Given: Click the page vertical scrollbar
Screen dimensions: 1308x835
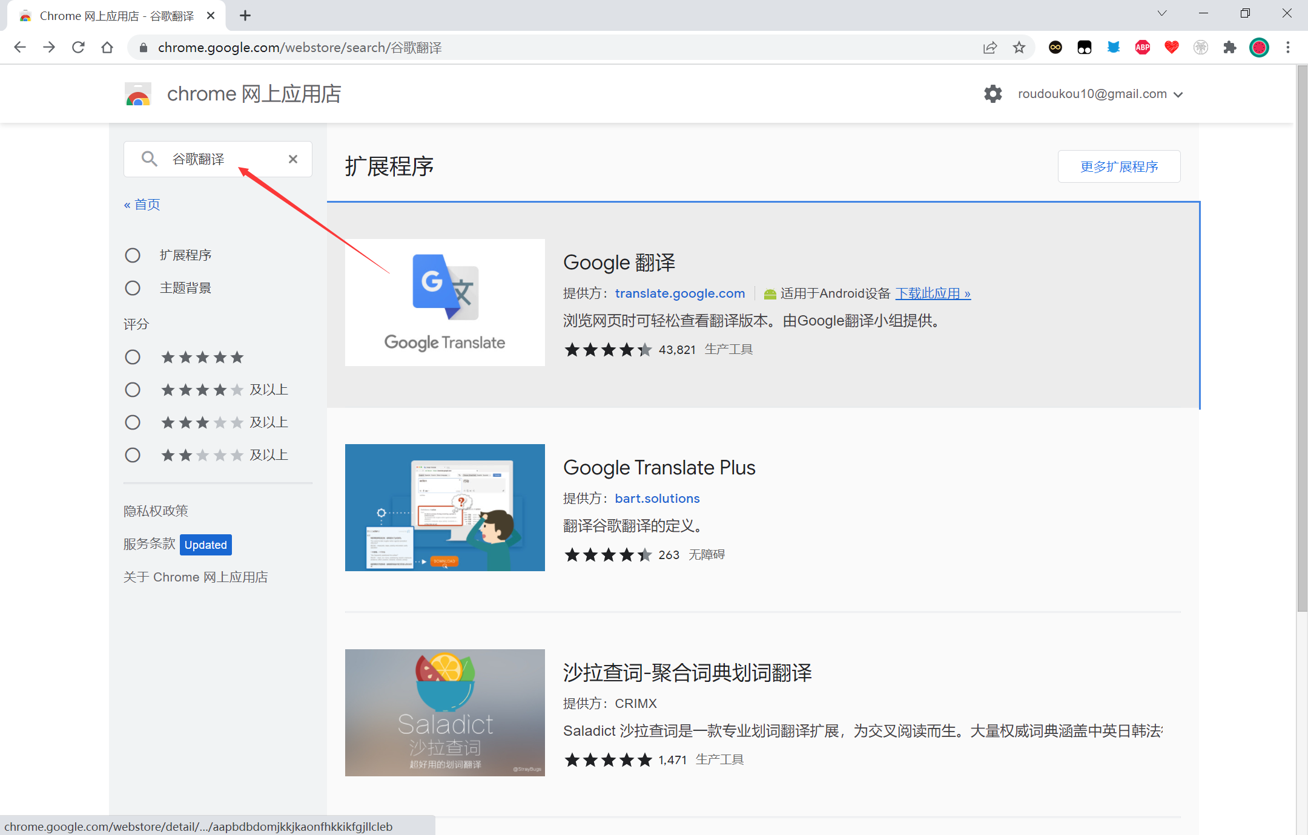Looking at the screenshot, I should (1302, 339).
